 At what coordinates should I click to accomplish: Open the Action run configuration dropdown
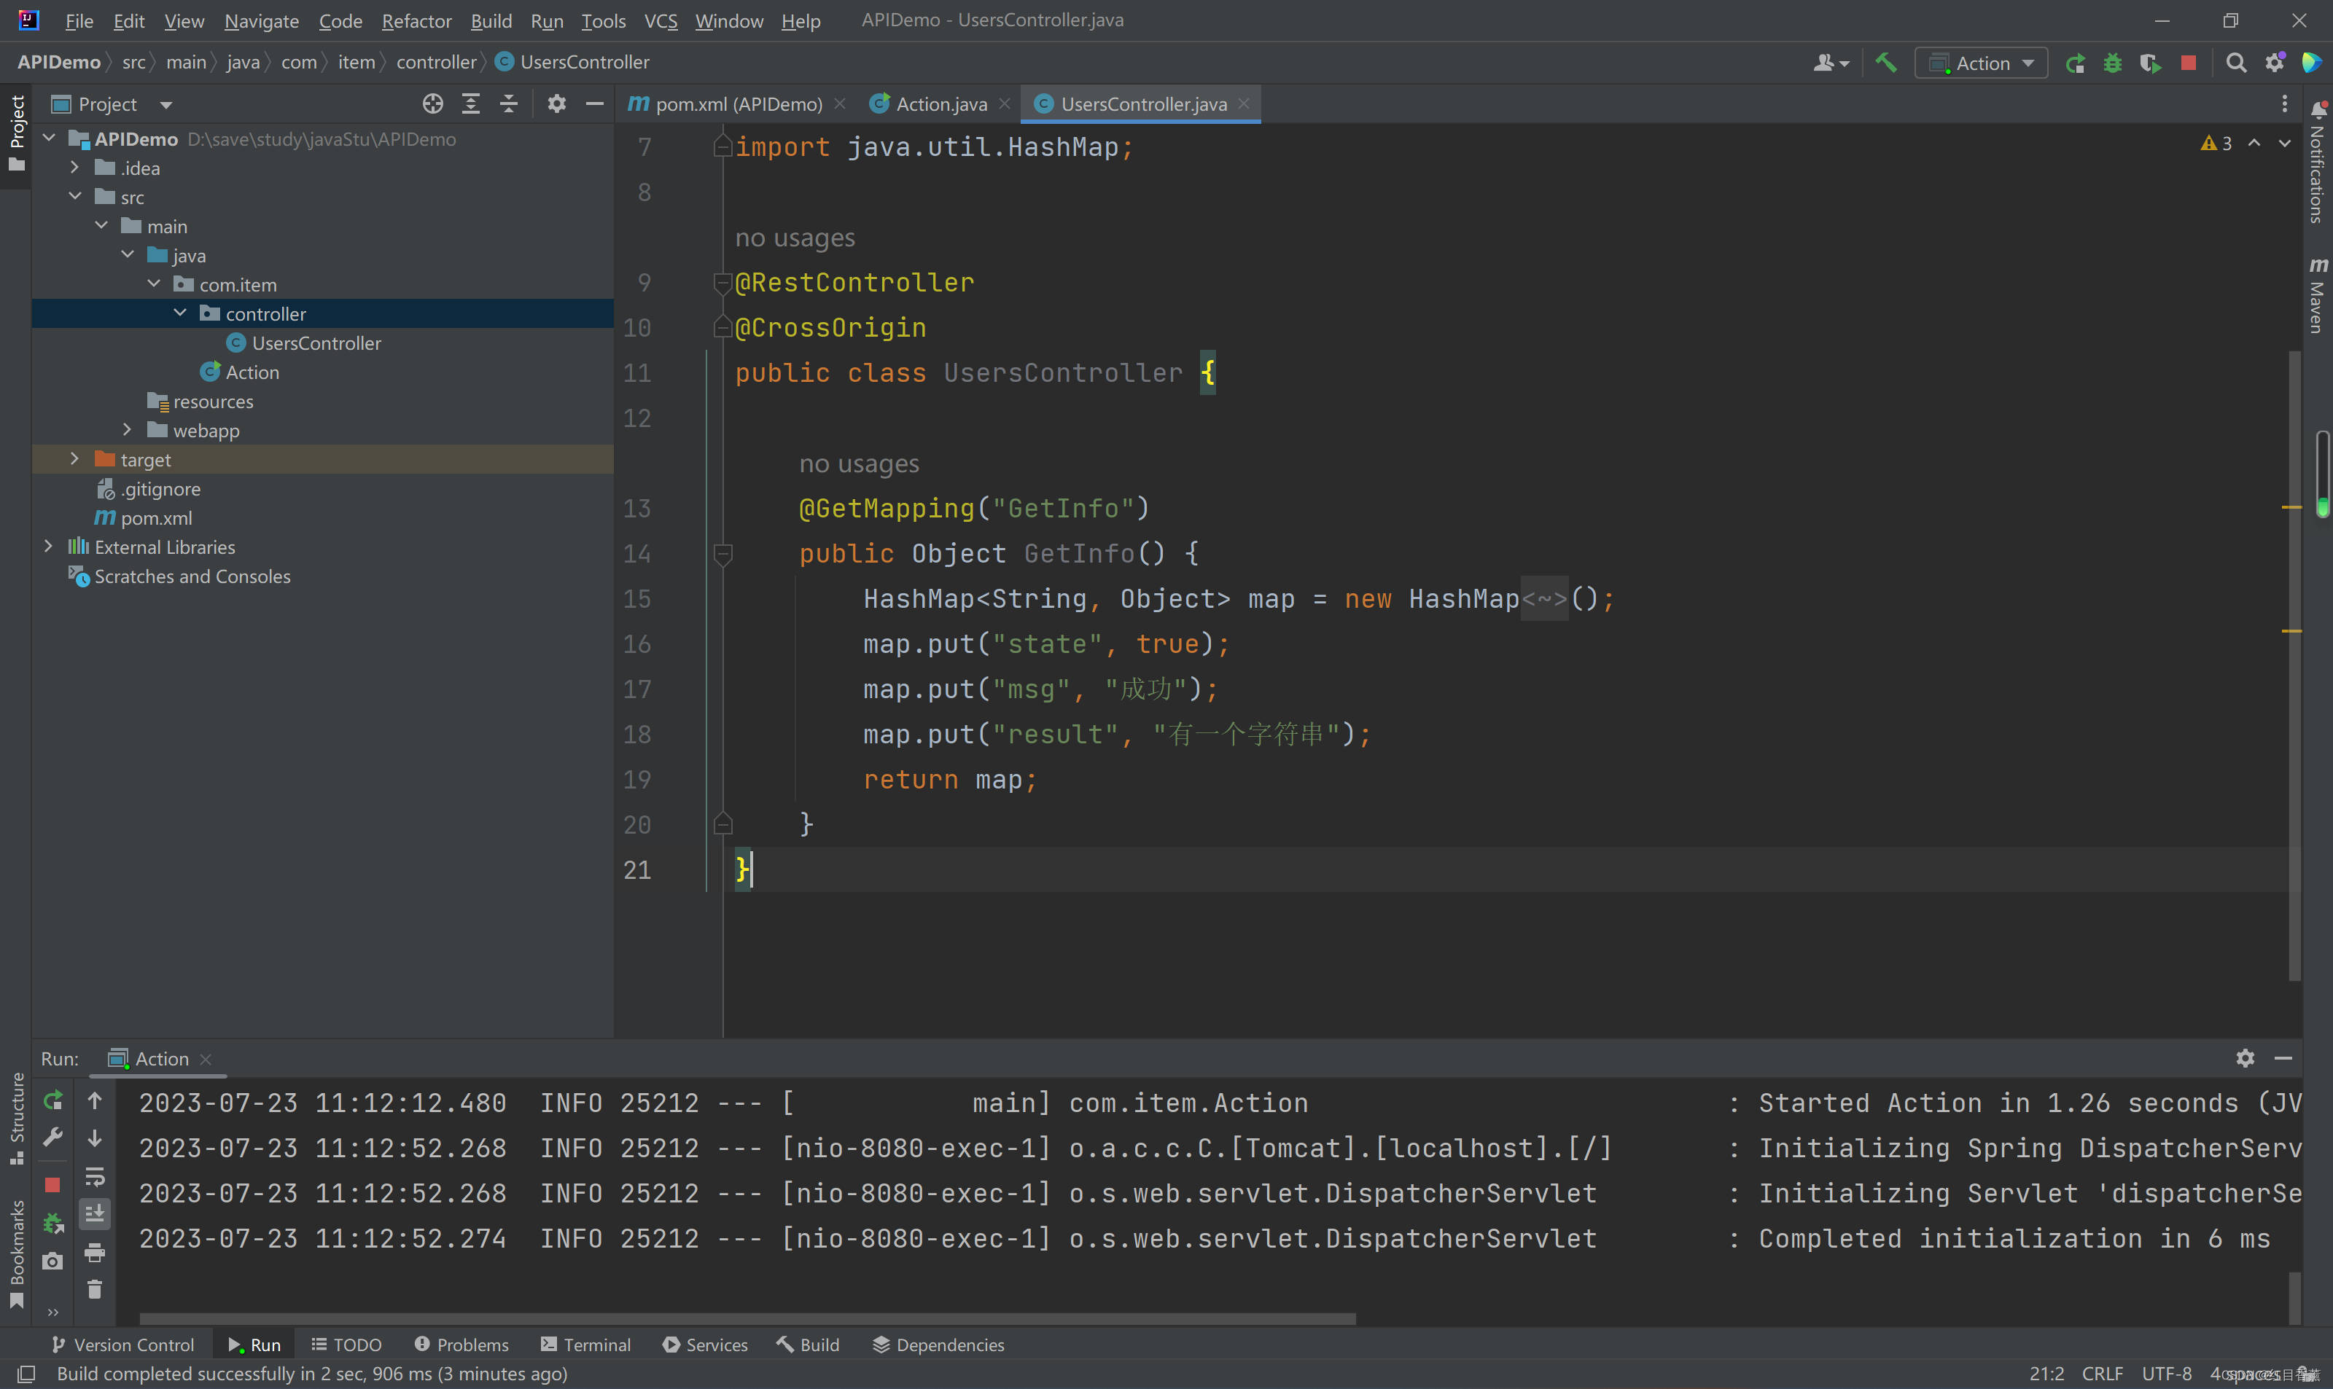pos(1982,63)
